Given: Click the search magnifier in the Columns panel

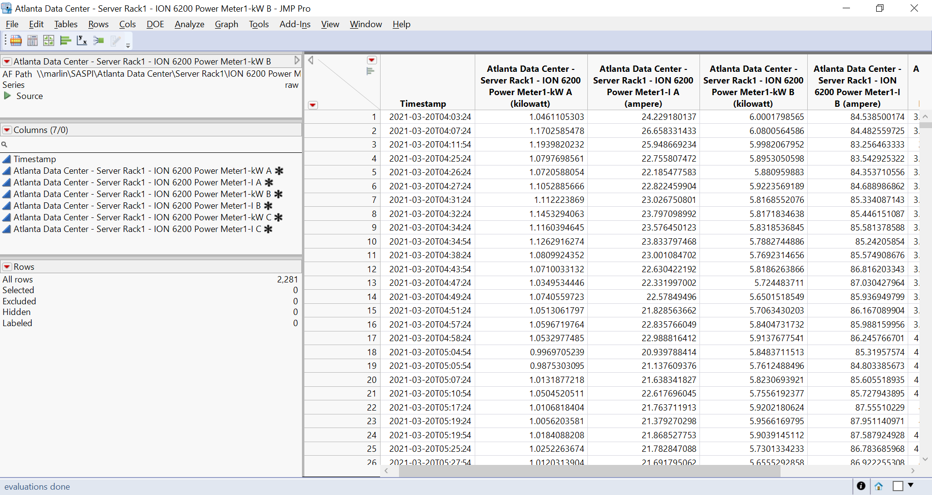Looking at the screenshot, I should 5,144.
